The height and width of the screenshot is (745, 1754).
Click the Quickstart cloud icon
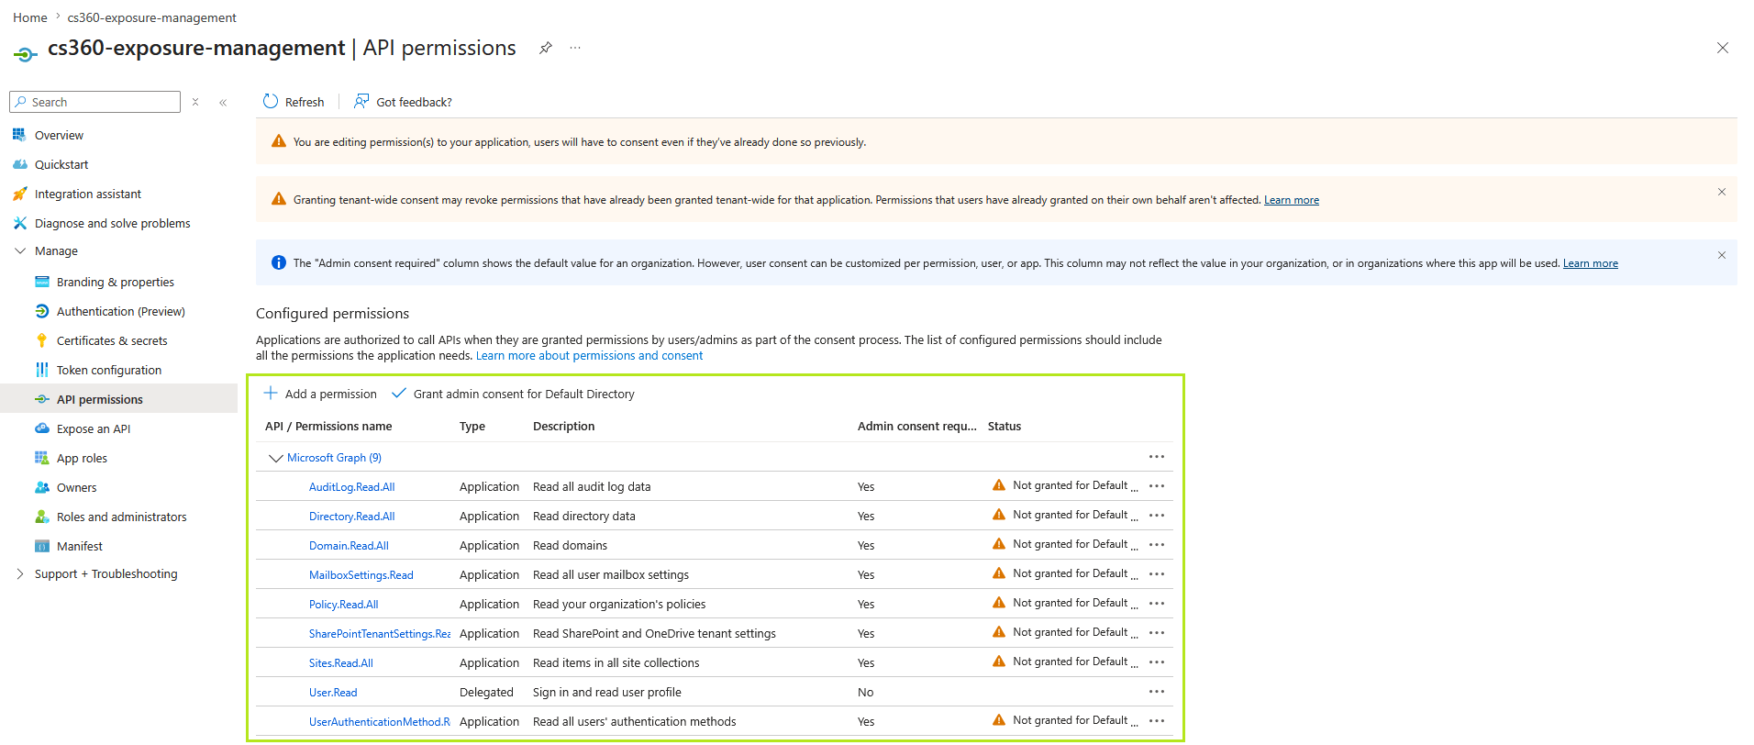point(19,164)
